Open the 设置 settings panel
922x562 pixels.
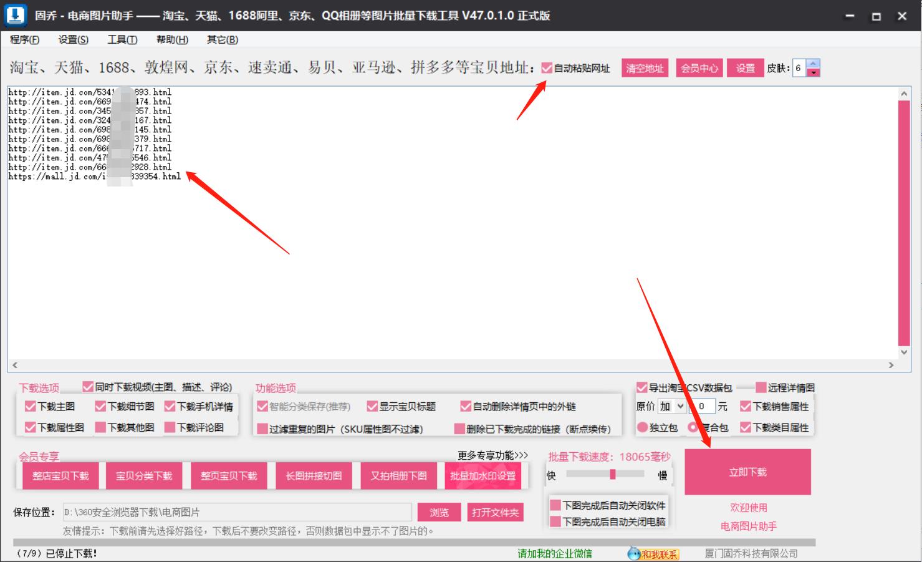coord(744,68)
